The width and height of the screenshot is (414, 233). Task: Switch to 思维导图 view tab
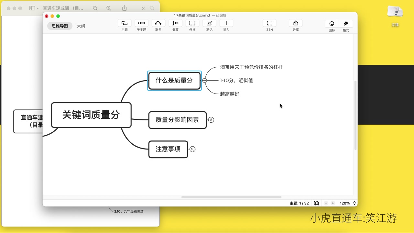[x=60, y=26]
